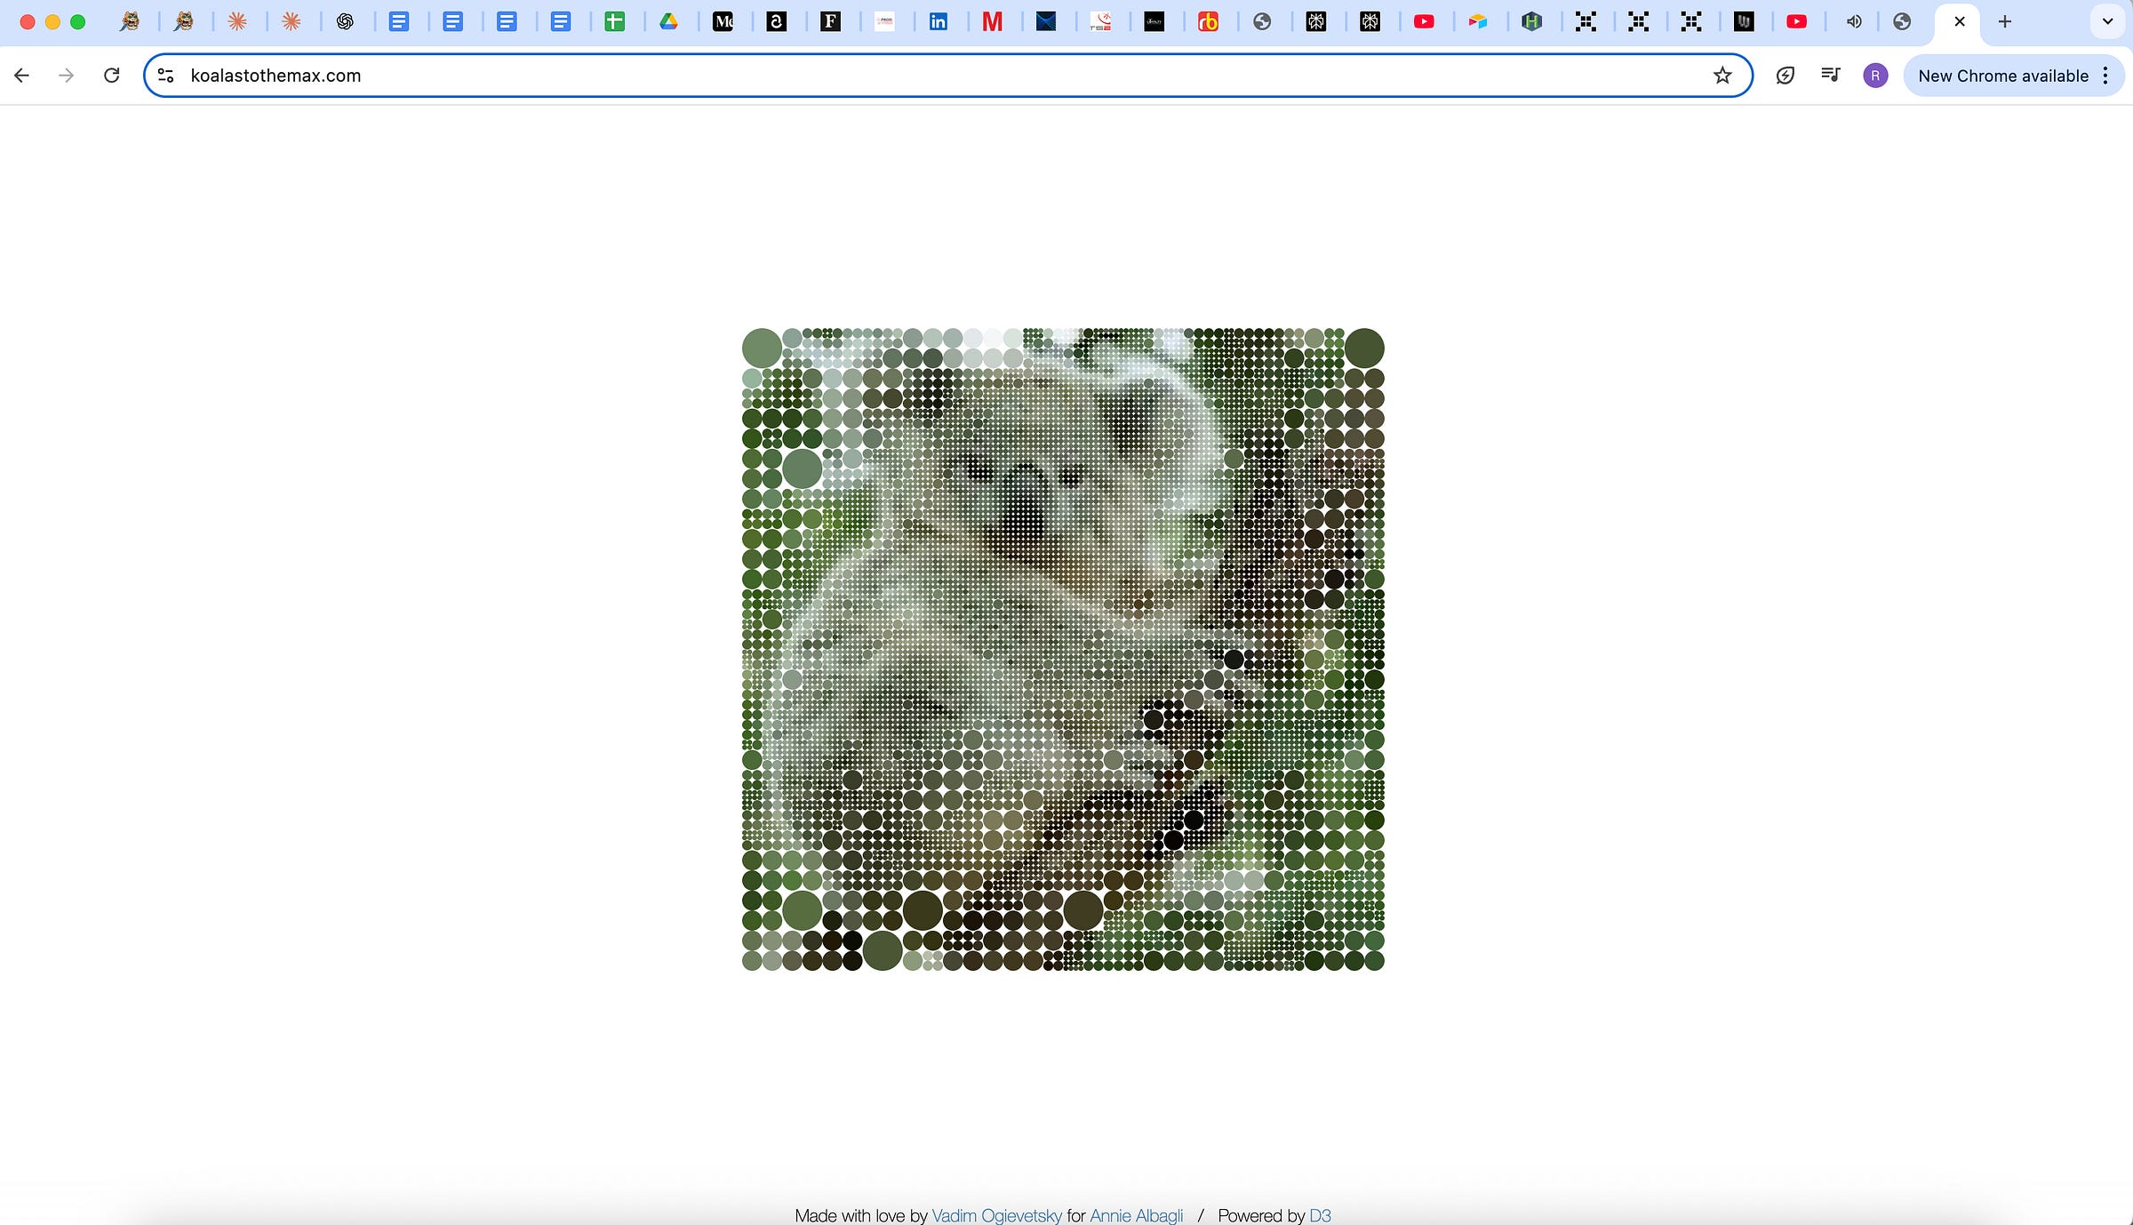View site information icon in address bar
Image resolution: width=2133 pixels, height=1225 pixels.
(165, 76)
